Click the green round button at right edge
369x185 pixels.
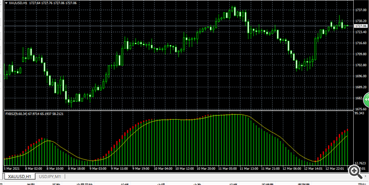[367, 100]
